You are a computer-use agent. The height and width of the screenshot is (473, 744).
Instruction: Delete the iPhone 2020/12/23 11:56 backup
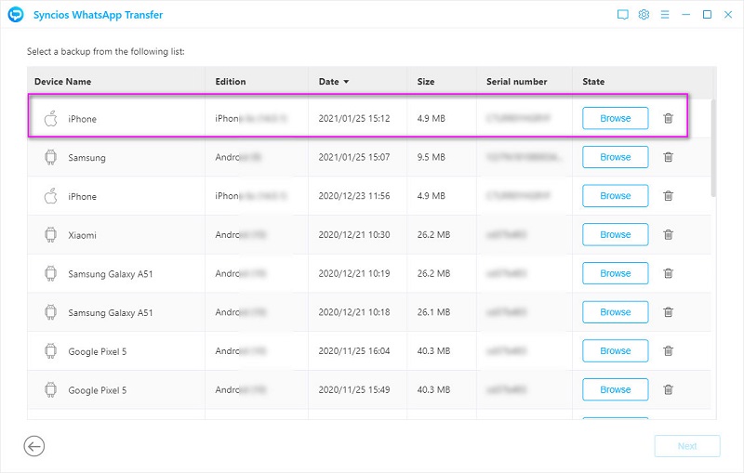coord(668,196)
